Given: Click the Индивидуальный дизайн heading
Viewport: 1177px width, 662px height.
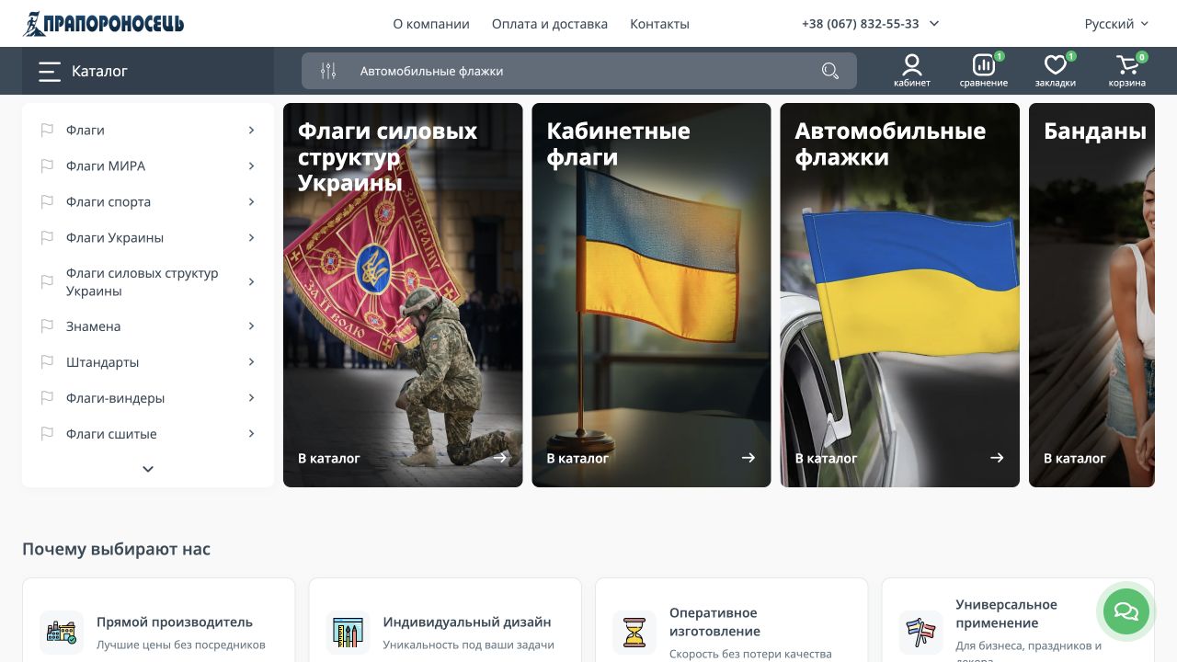Looking at the screenshot, I should click(467, 622).
